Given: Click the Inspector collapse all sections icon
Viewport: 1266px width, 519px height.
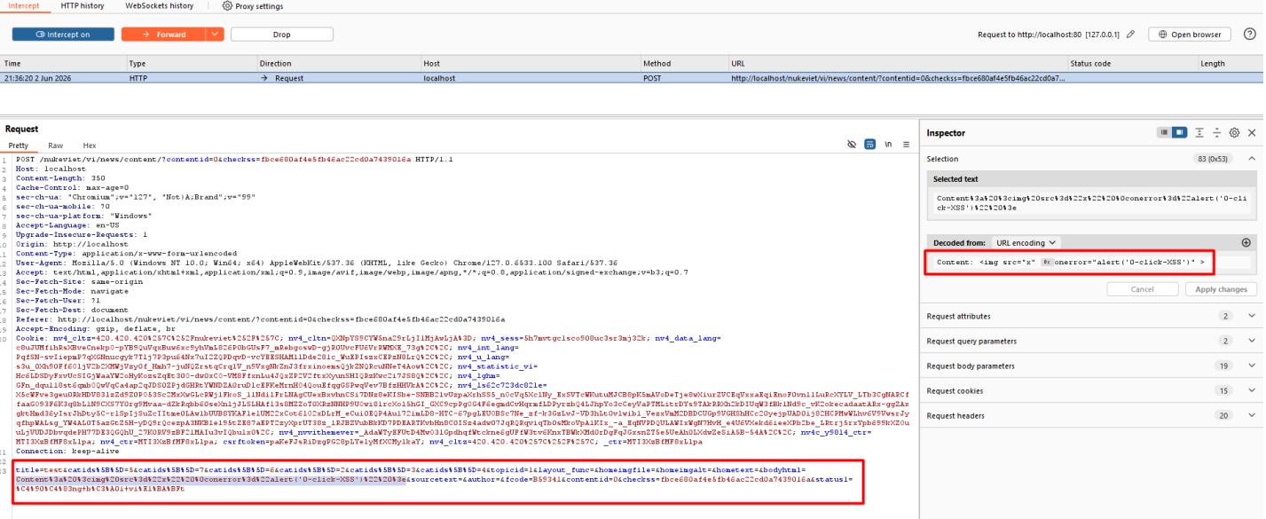Looking at the screenshot, I should click(1216, 132).
